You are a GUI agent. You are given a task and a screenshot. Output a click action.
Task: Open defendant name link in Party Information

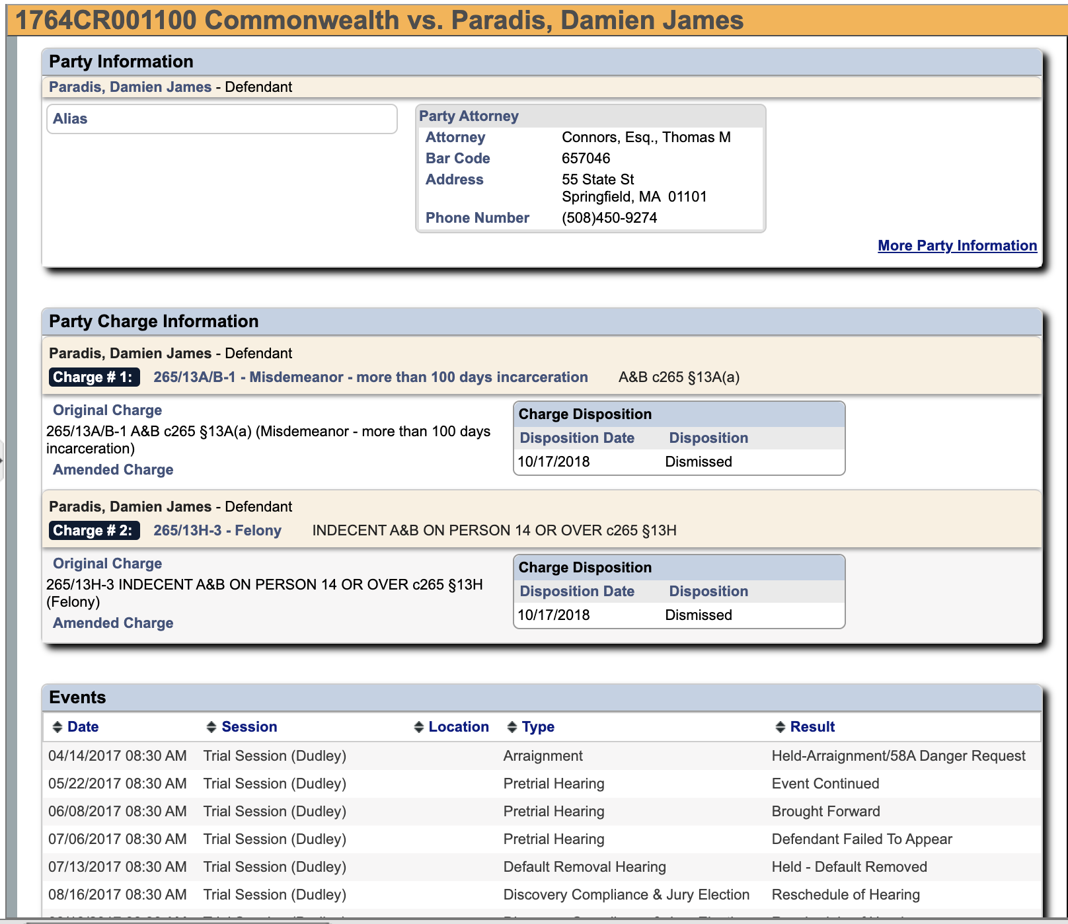[130, 87]
